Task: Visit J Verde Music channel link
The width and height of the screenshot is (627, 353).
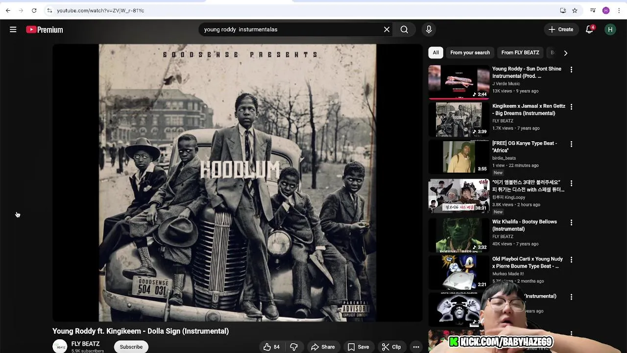Action: (506, 84)
